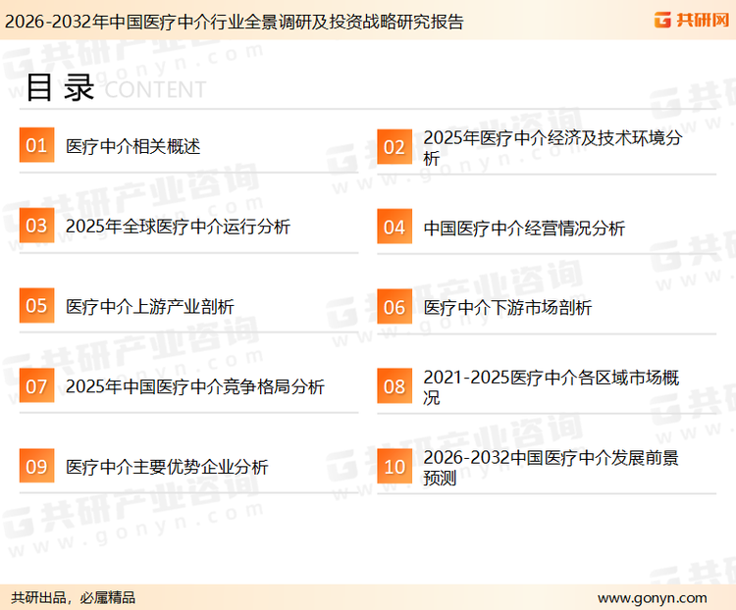The height and width of the screenshot is (610, 736).
Task: Open chapter 医疗中介上游产业剖析
Action: point(150,307)
